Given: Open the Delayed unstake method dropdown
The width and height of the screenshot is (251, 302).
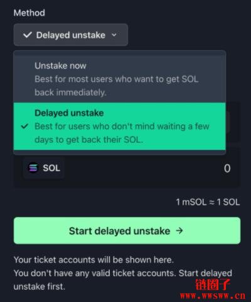Looking at the screenshot, I should point(71,35).
